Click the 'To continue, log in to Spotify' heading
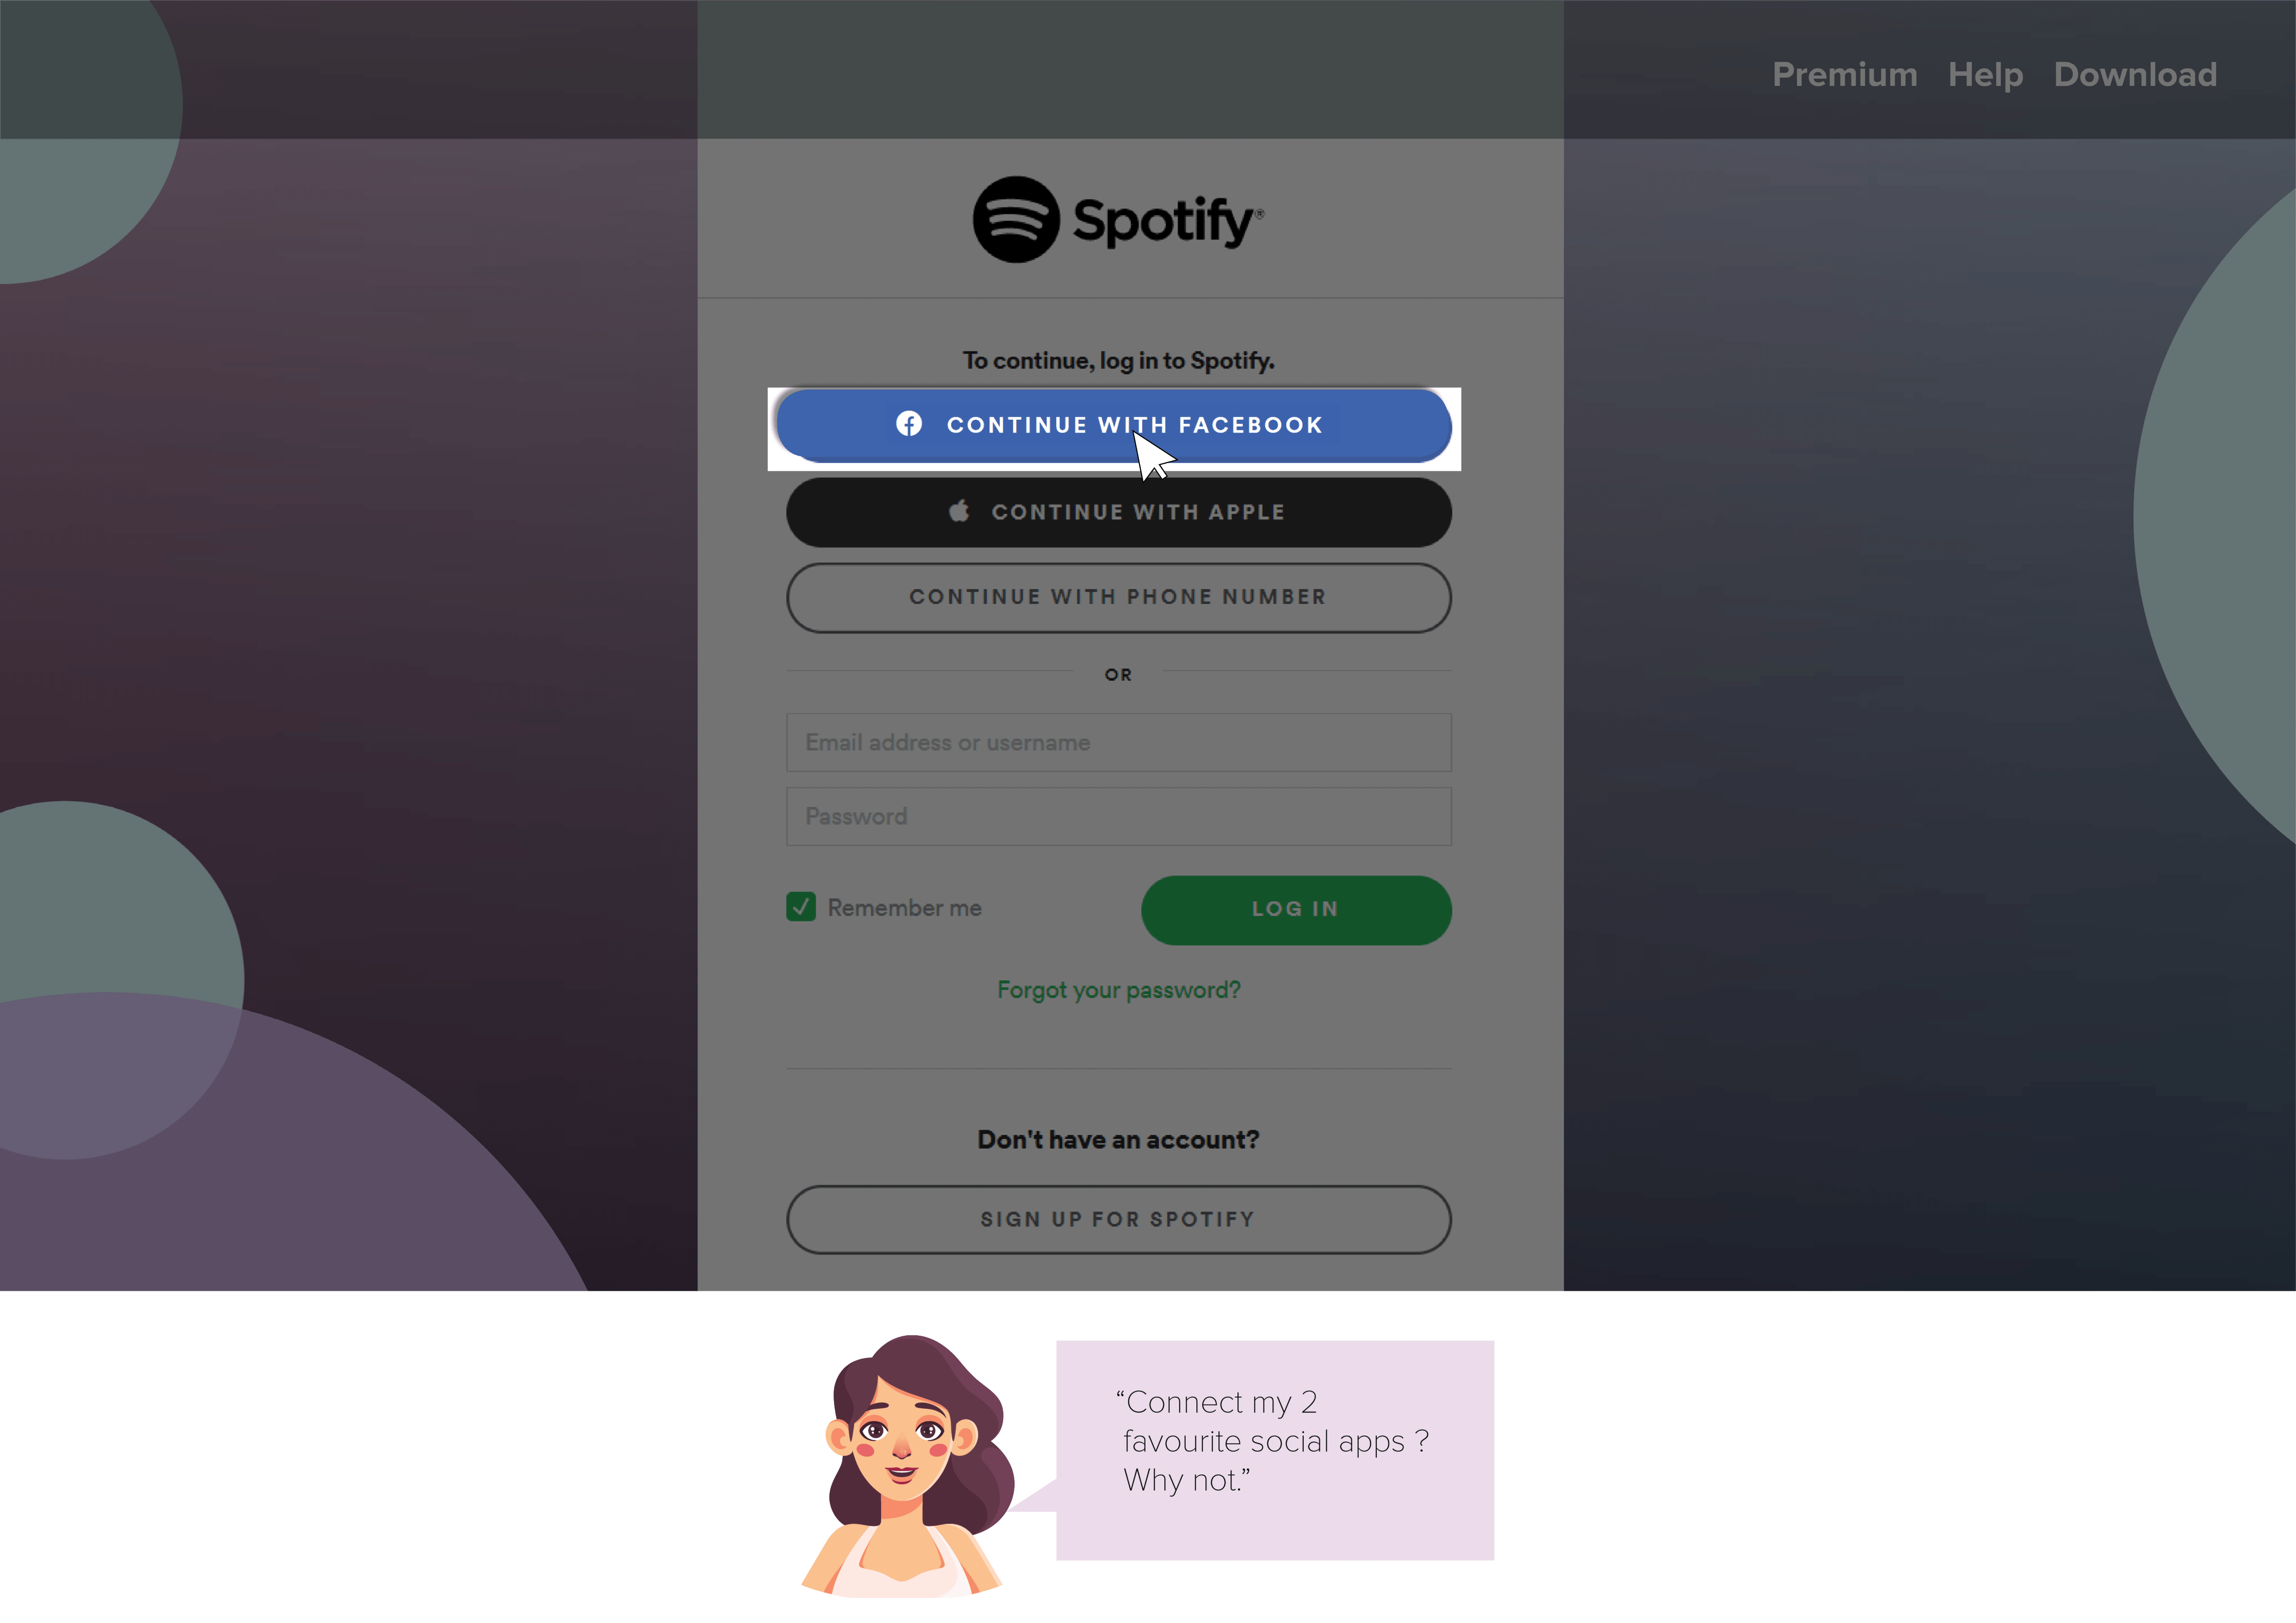This screenshot has width=2296, height=1623. click(x=1119, y=361)
